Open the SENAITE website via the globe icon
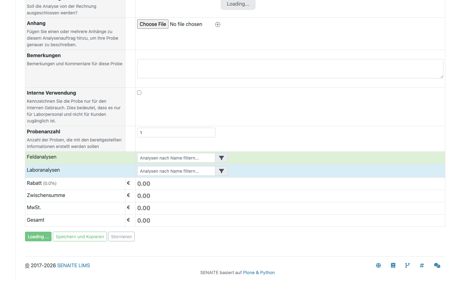This screenshot has width=450, height=281. point(378,265)
